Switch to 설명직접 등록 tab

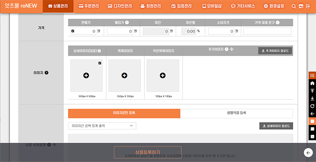[237, 113]
